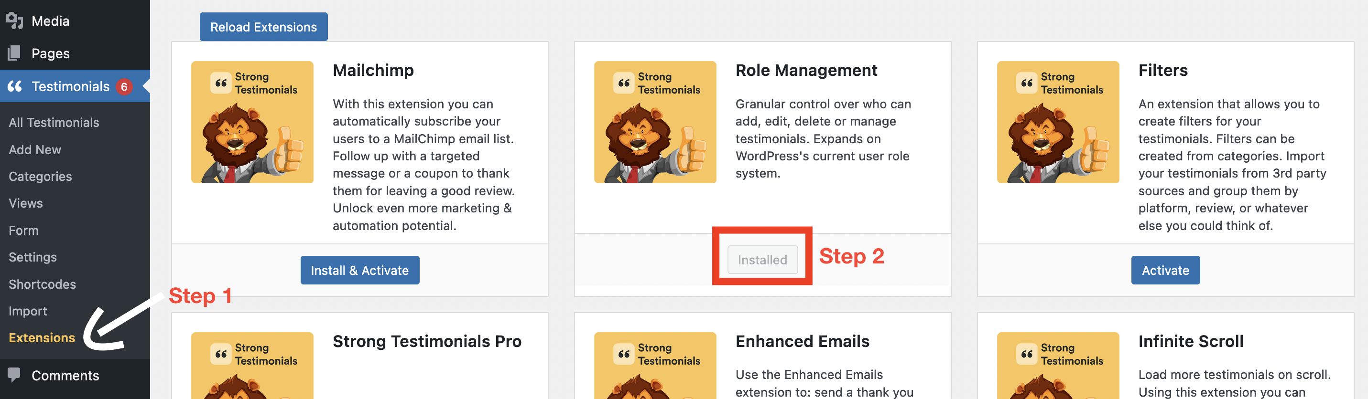Click the Role Management description 'Granular control' text
The image size is (1368, 399).
(x=823, y=138)
